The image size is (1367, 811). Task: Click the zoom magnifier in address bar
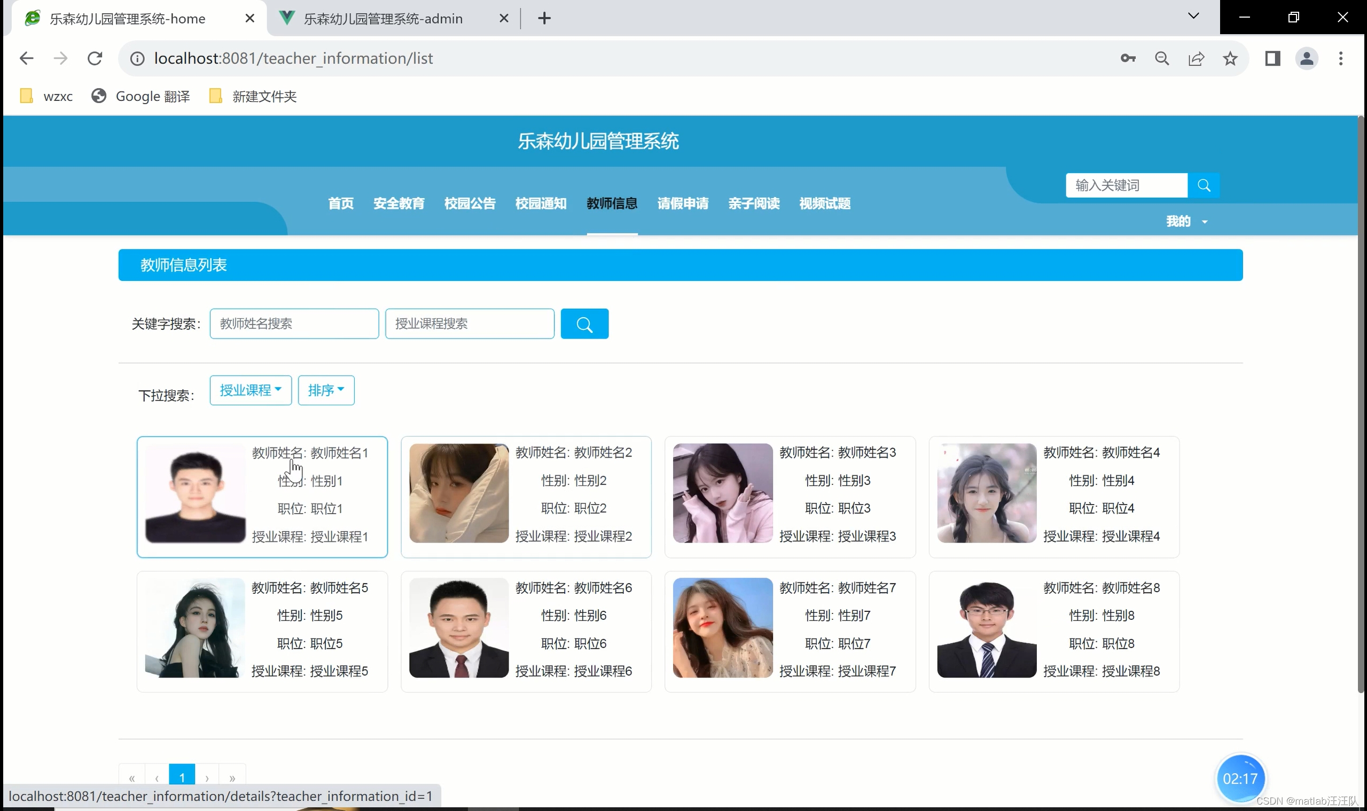click(1162, 59)
